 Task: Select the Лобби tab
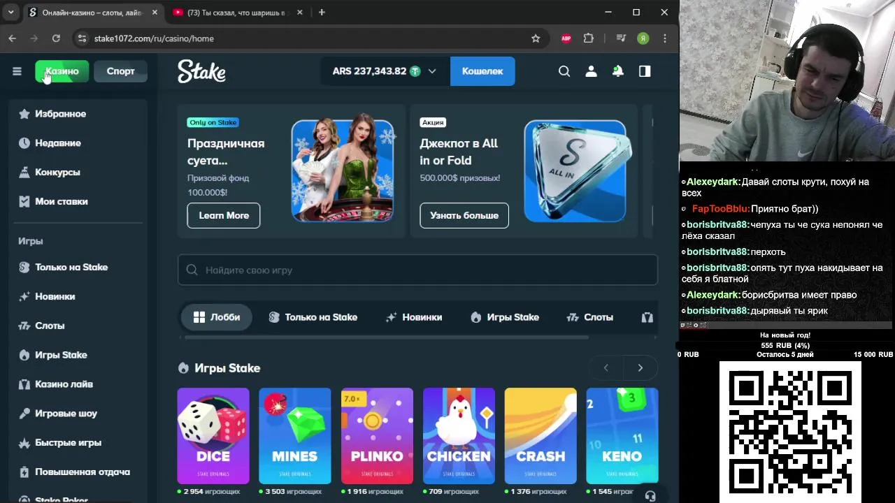217,317
